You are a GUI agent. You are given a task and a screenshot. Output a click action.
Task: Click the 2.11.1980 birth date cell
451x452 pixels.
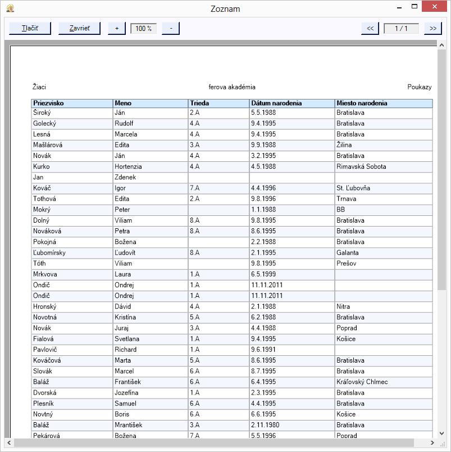(x=292, y=425)
